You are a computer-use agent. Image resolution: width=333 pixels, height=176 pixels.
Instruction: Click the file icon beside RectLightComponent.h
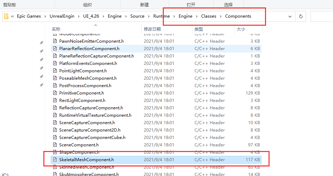(x=55, y=101)
